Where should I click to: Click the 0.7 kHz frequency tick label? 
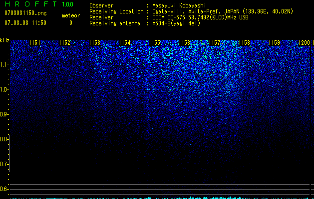[3, 164]
